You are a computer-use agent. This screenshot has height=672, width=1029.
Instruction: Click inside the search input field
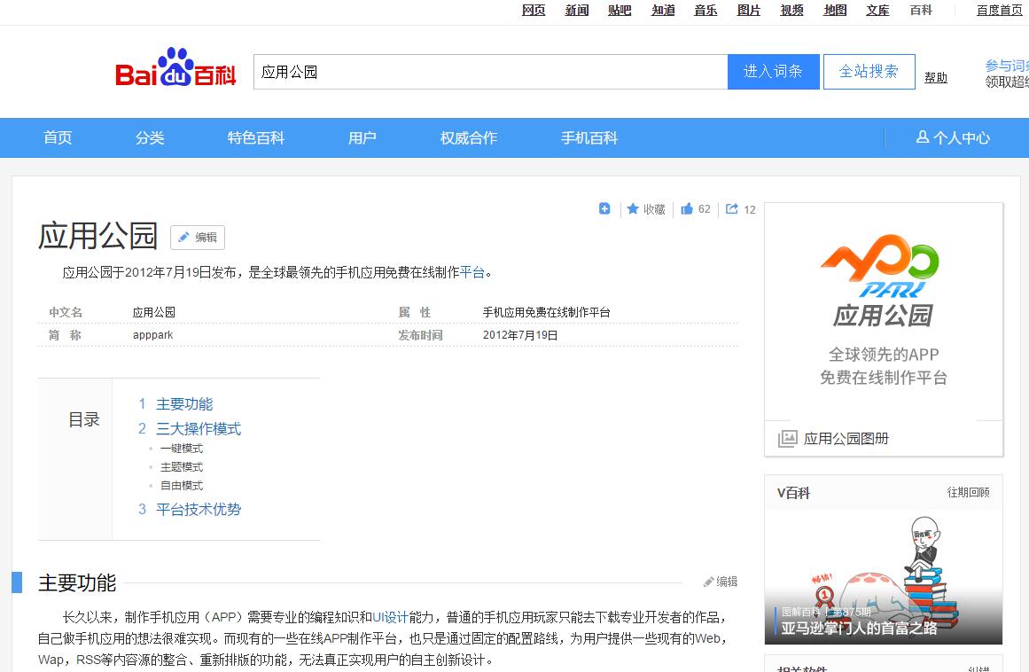pos(487,71)
